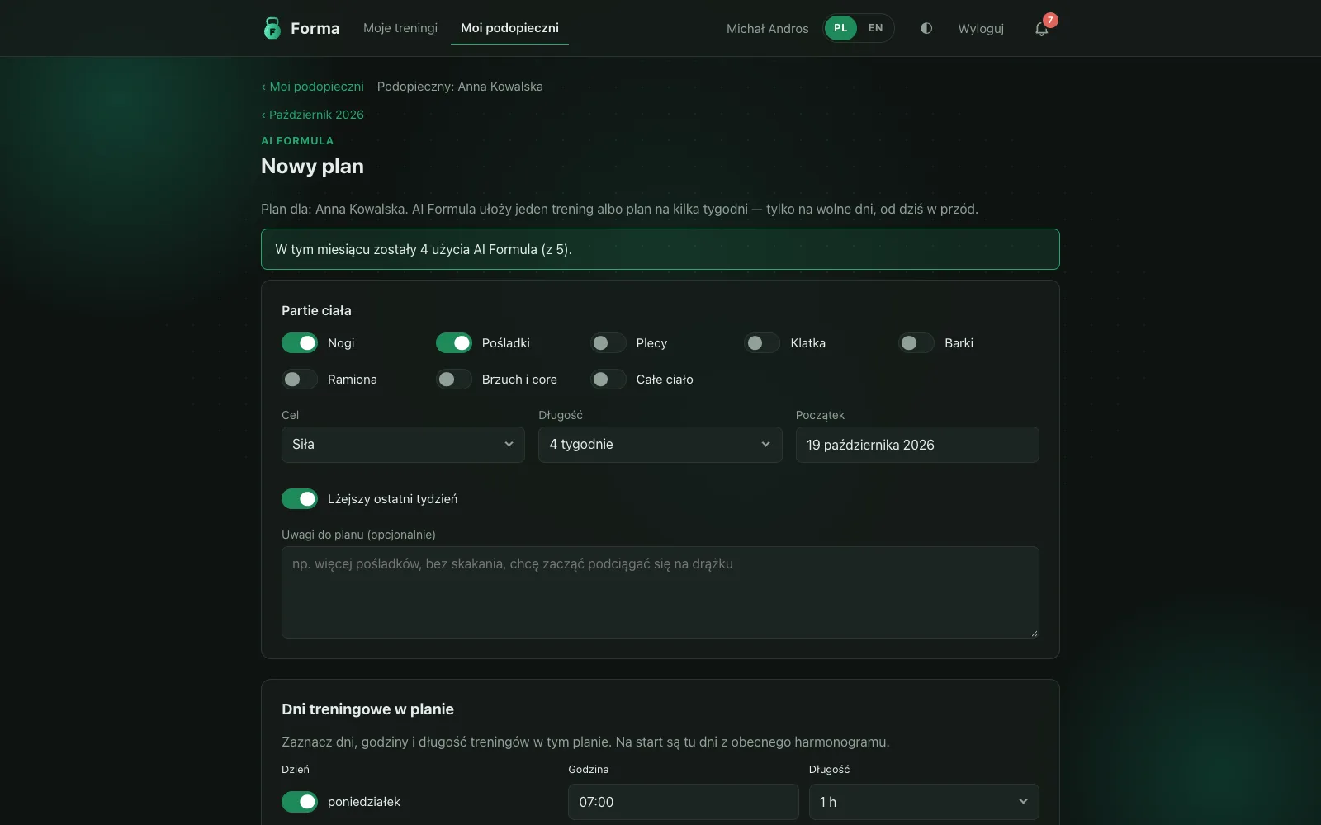Viewport: 1321px width, 825px height.
Task: Toggle the dark/light theme icon
Action: [926, 28]
